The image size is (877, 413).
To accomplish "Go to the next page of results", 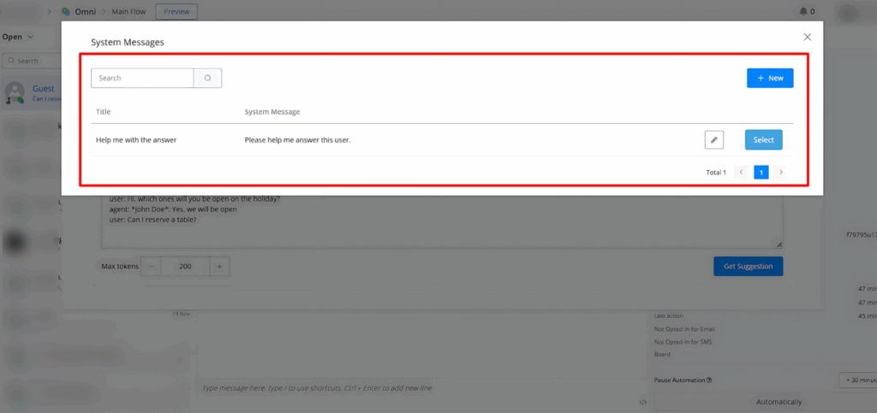I will coord(780,172).
